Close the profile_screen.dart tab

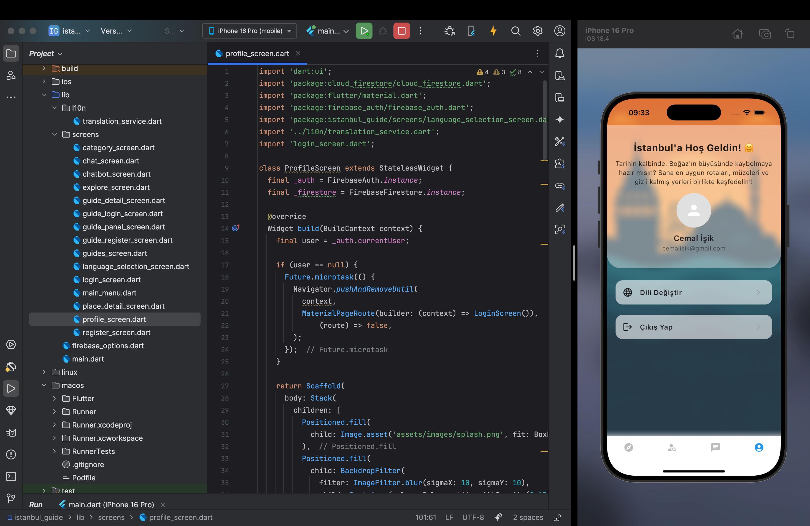tap(298, 53)
